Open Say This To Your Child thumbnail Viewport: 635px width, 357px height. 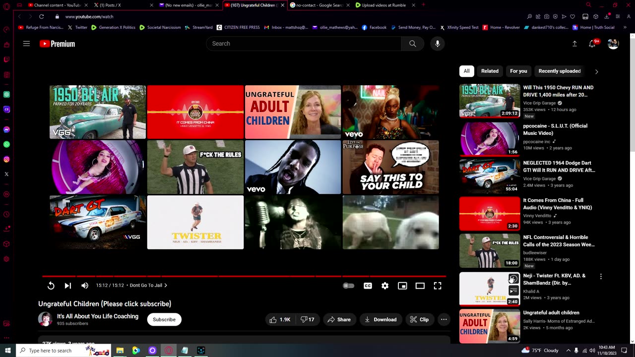coord(390,167)
